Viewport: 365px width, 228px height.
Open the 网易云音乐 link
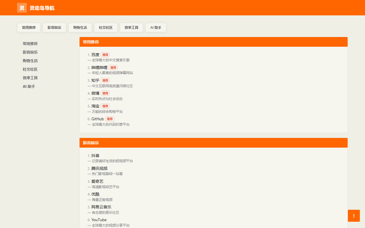[102, 207]
